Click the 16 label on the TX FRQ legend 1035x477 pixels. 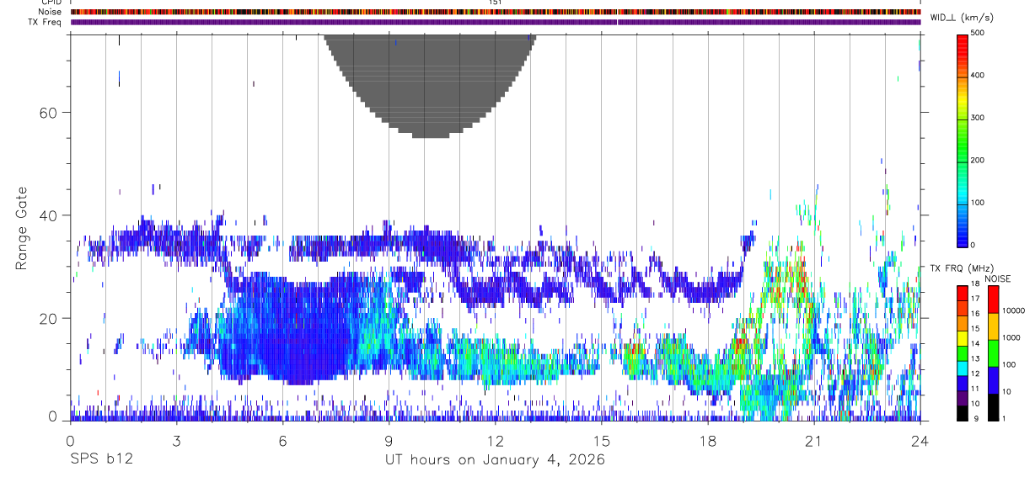[974, 315]
